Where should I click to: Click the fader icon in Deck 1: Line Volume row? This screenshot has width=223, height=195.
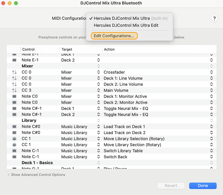coord(14,78)
